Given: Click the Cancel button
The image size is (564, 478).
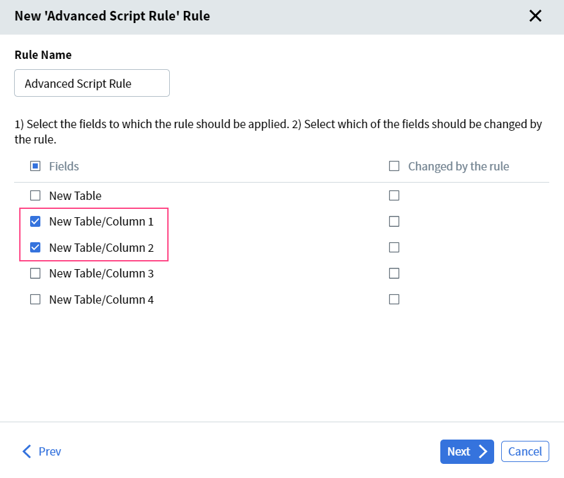Looking at the screenshot, I should point(525,451).
